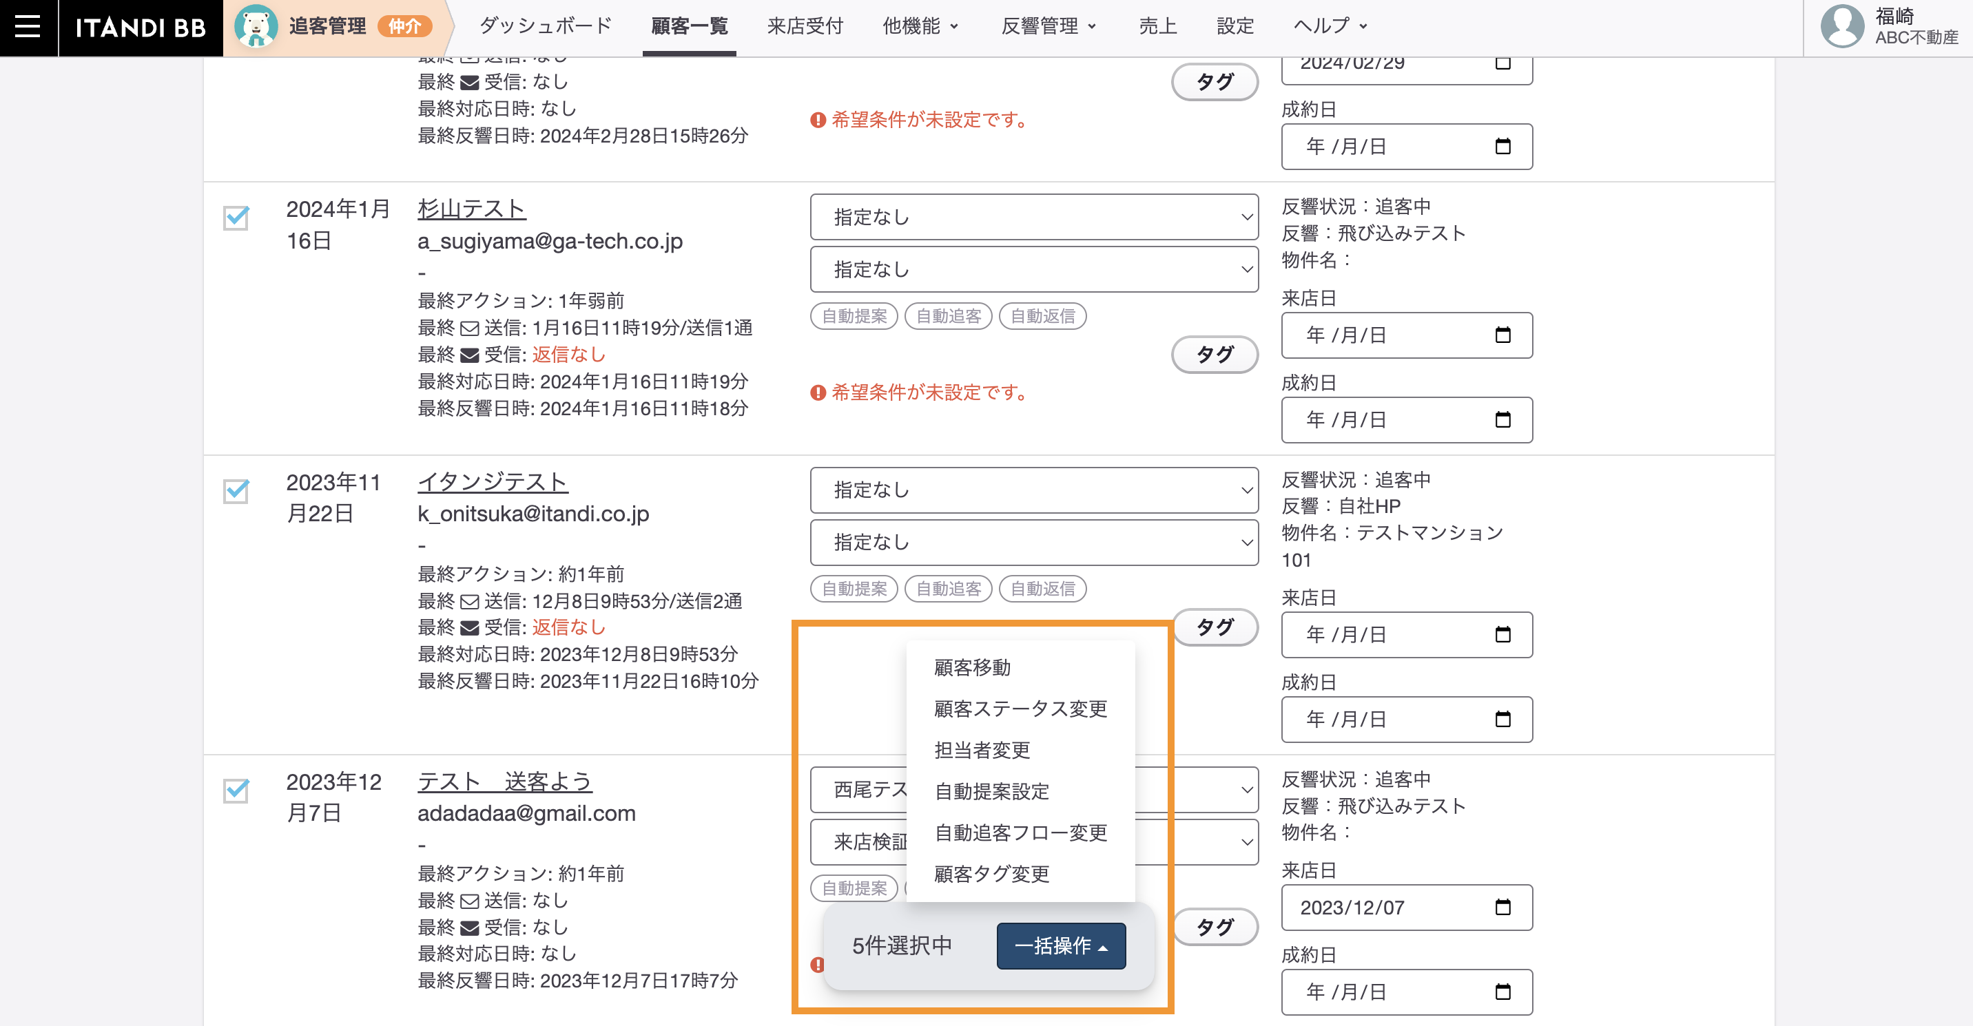This screenshot has width=1973, height=1026.
Task: Click the 5件選択中 label
Action: 902,946
